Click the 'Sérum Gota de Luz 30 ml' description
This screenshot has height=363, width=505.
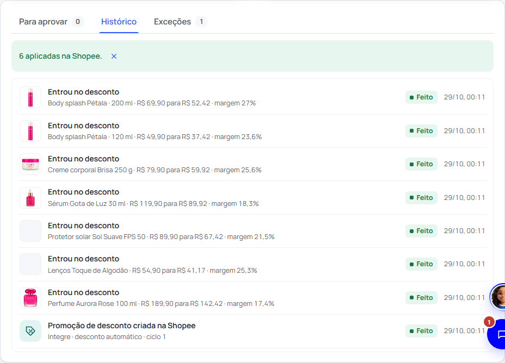click(153, 204)
